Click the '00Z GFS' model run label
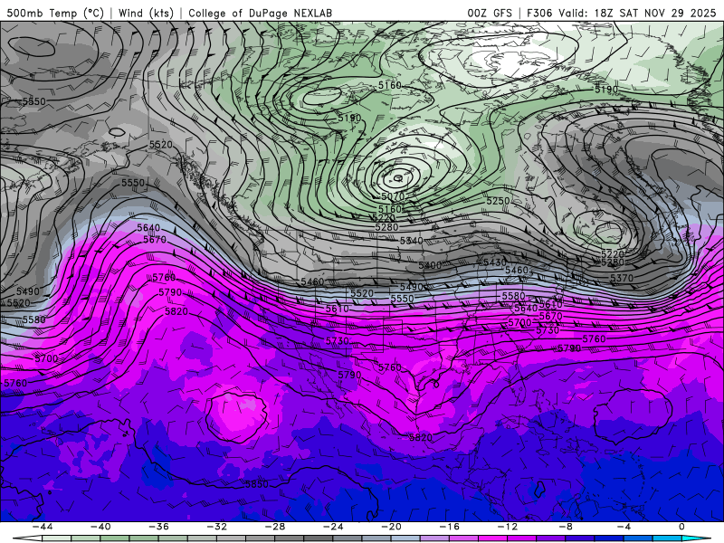The width and height of the screenshot is (724, 543). 490,13
